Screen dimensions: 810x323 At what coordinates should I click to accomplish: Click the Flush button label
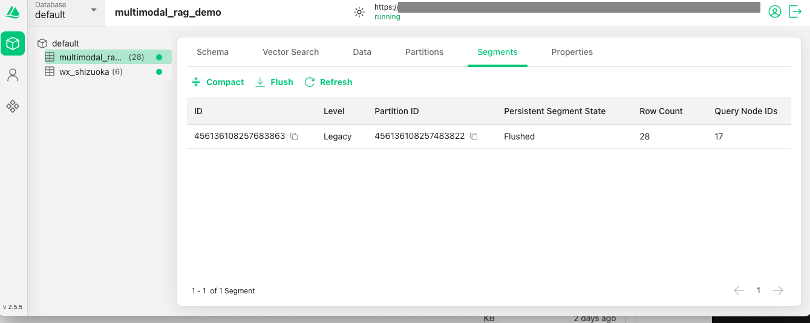point(282,82)
